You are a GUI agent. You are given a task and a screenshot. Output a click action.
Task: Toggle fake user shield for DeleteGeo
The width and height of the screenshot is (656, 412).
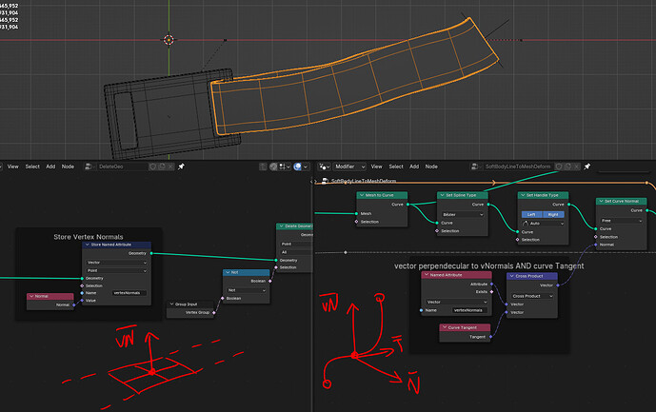152,167
